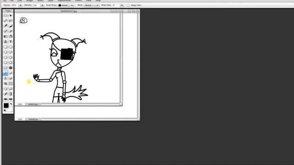Select the Text tool
The width and height of the screenshot is (294, 165).
[11, 42]
